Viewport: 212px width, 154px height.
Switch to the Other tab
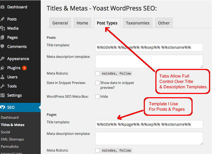[164, 23]
